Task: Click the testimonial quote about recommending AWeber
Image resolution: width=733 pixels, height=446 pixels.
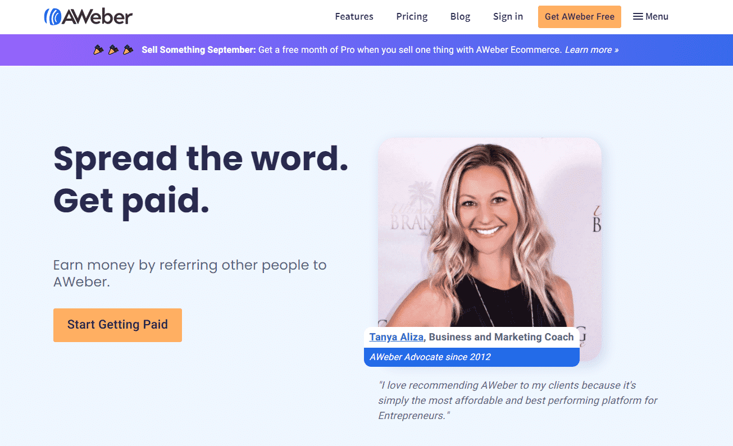Action: 517,401
